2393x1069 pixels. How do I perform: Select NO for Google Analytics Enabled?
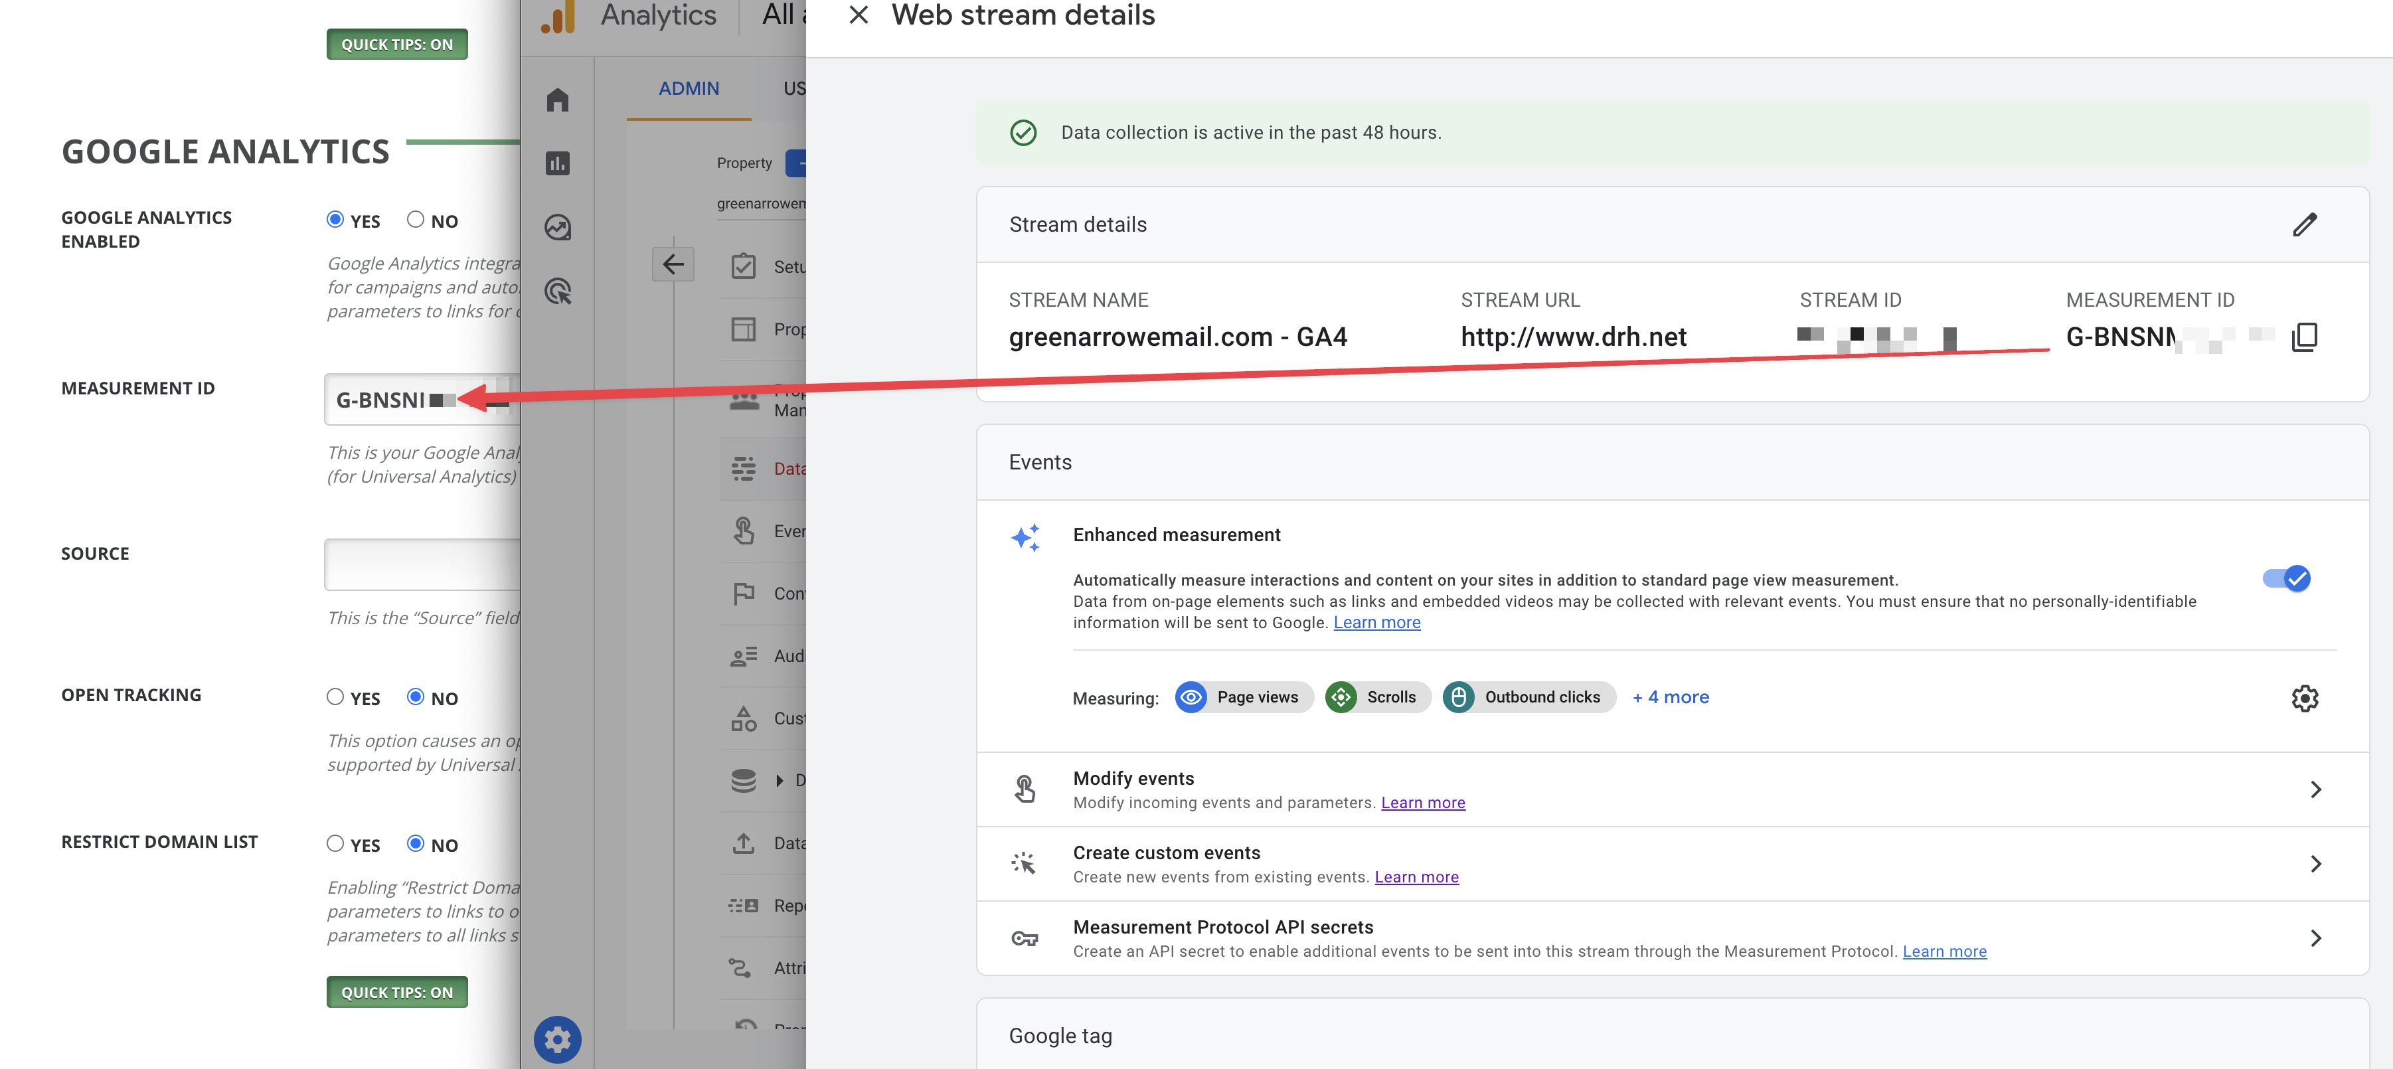pos(415,219)
